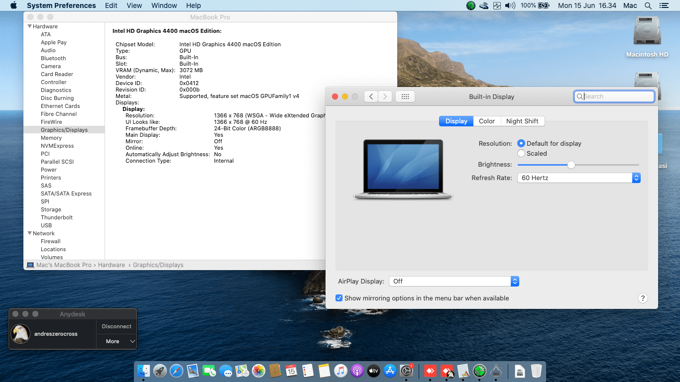Select Default for display resolution
680x382 pixels.
coord(521,143)
